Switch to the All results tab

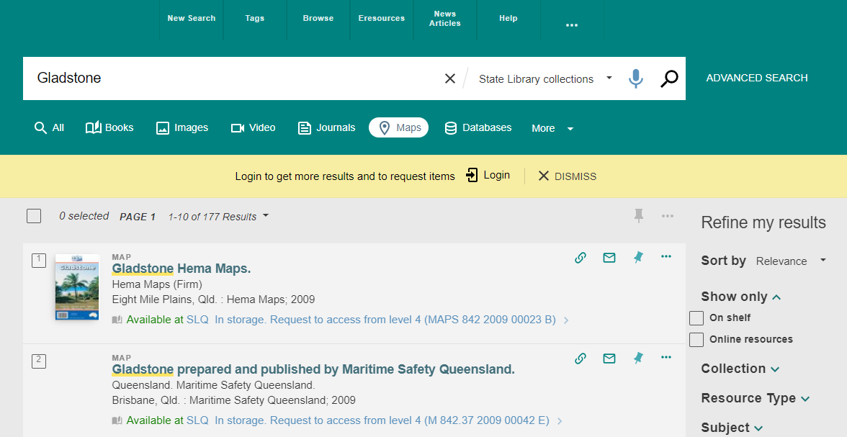coord(49,128)
